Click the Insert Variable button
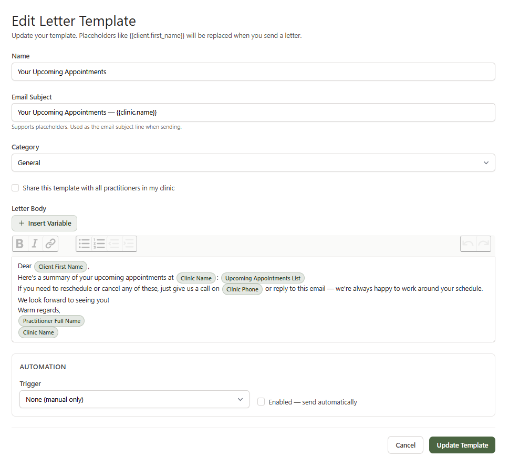 44,223
